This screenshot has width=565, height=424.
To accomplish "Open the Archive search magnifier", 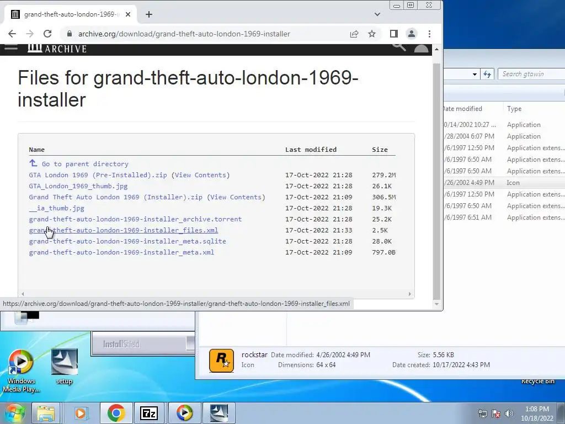I will 399,47.
